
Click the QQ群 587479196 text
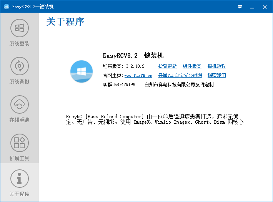[x=119, y=84]
